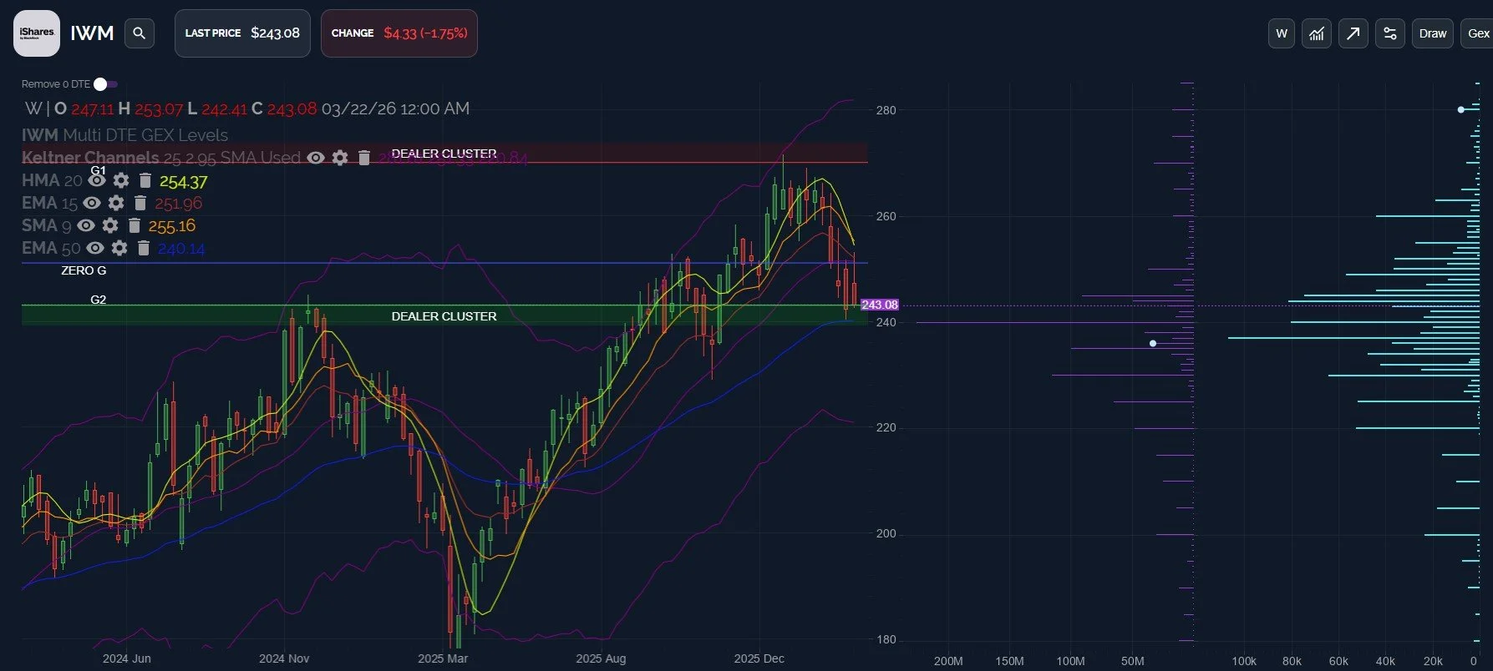
Task: Hide the Keltner Channels indicator eye
Action: click(x=316, y=158)
